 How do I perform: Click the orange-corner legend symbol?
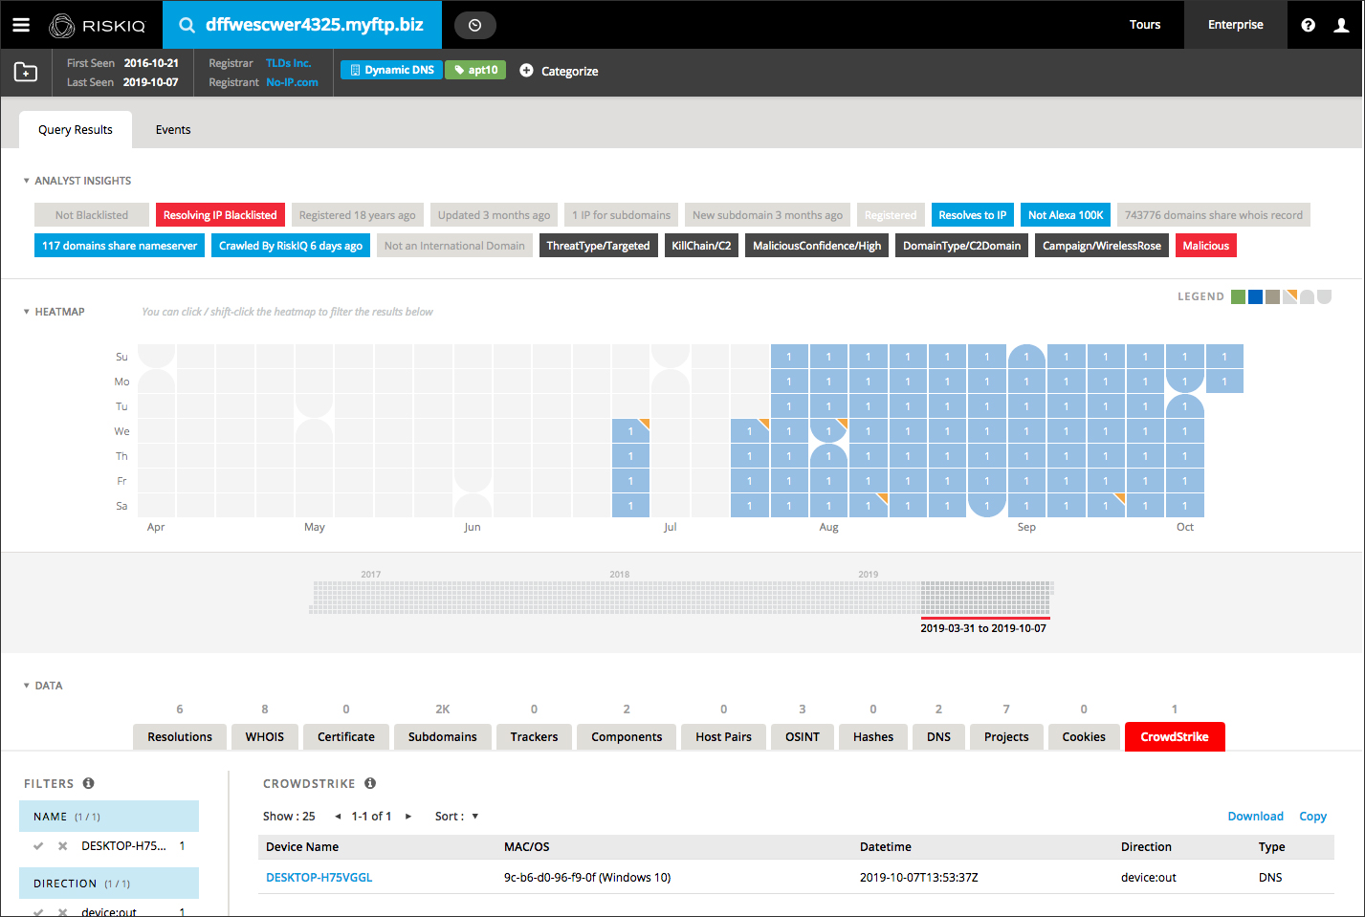[x=1290, y=296]
